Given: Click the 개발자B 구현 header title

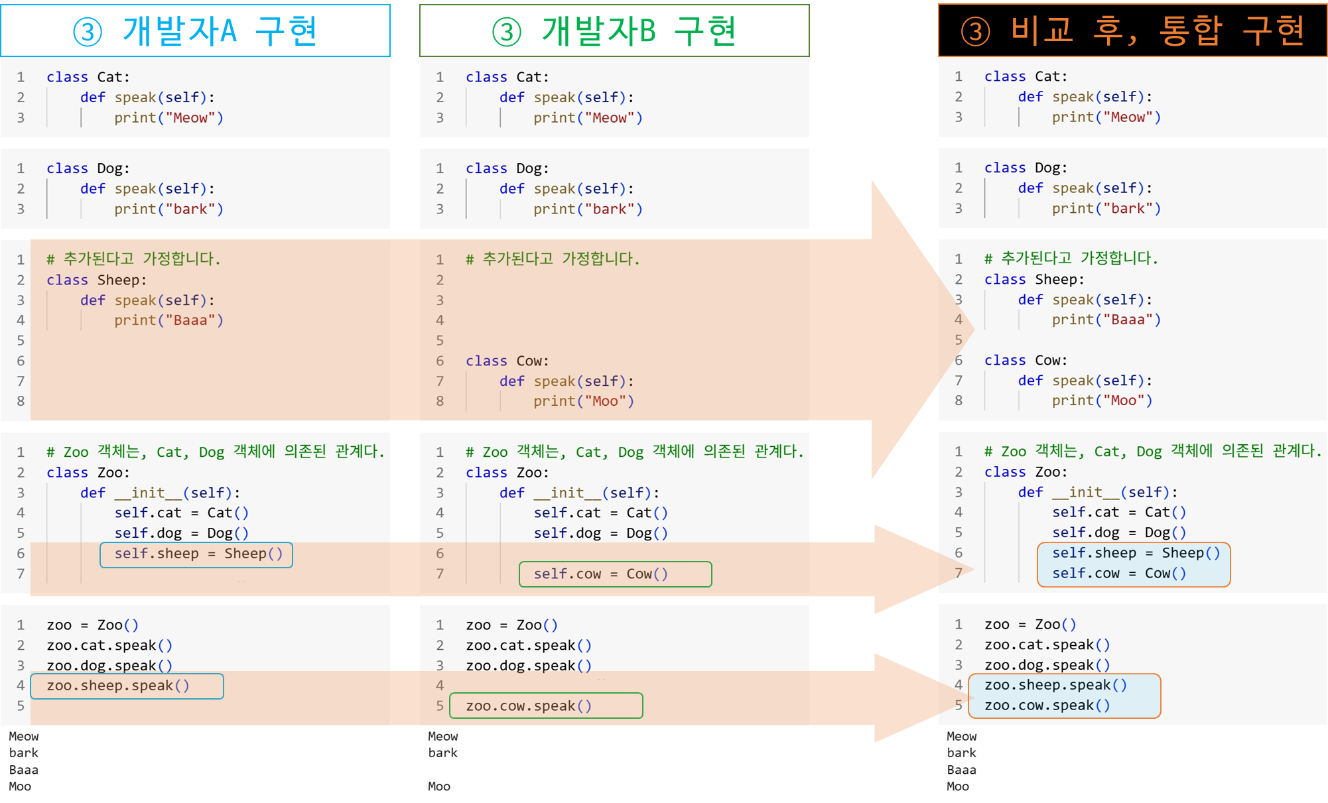Looking at the screenshot, I should (638, 31).
